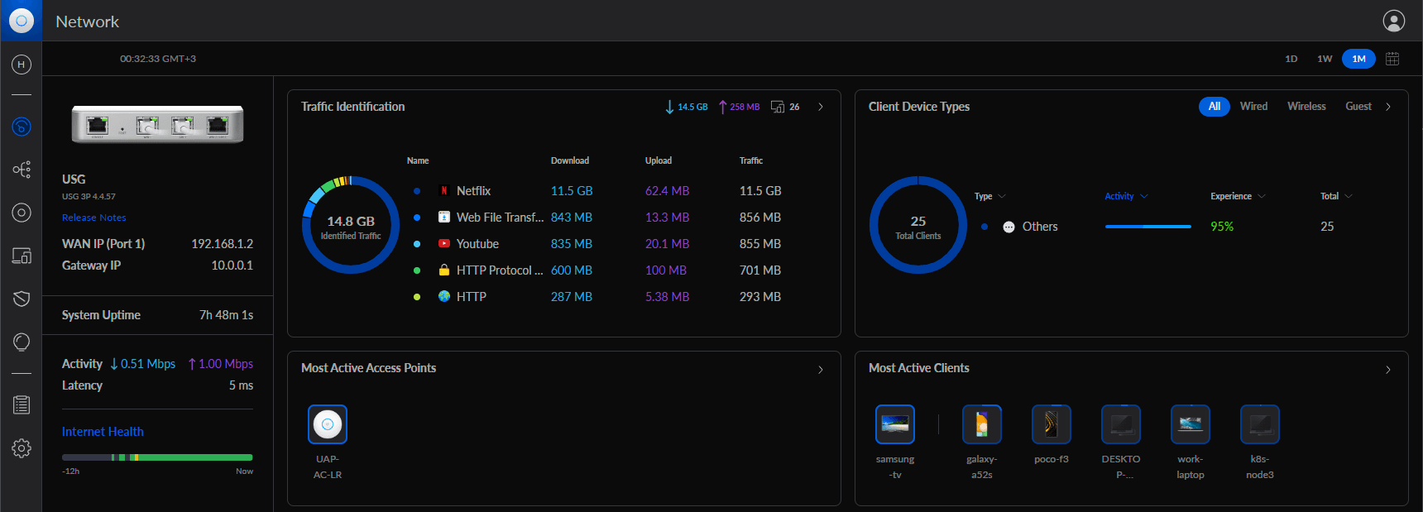
Task: Click the user account avatar icon
Action: 1393,21
